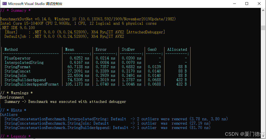Click the Mean column header
Image resolution: width=266 pixels, height=139 pixels.
pyautogui.click(x=70, y=49)
